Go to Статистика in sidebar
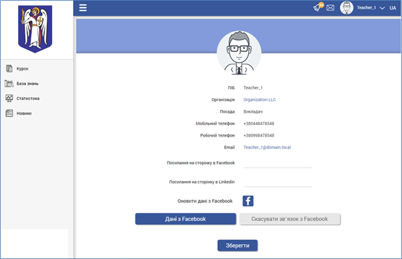 pos(28,98)
